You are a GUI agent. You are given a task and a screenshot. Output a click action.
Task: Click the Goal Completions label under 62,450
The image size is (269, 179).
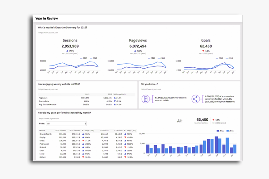coord(201,123)
